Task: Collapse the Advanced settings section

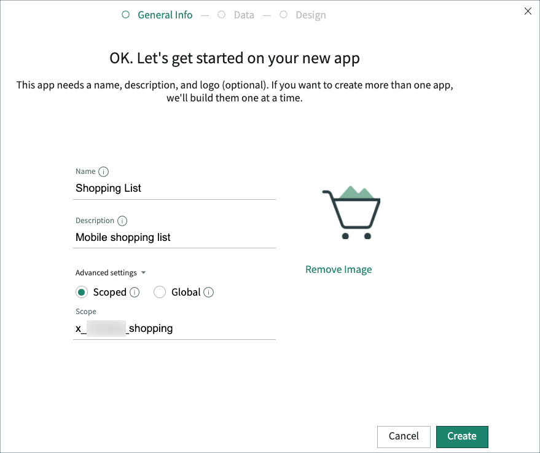Action: tap(143, 272)
